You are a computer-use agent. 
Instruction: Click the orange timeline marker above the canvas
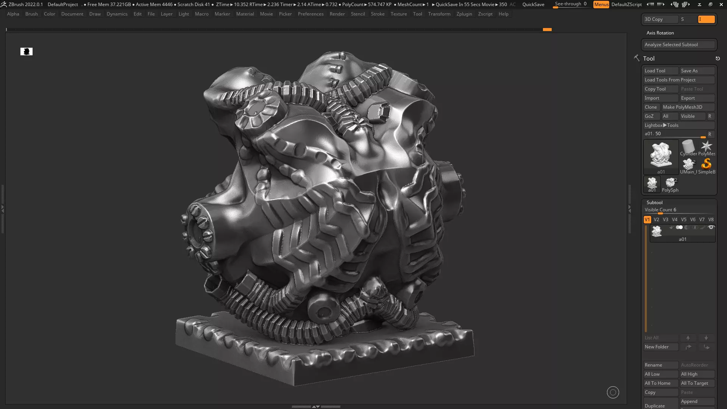click(547, 30)
